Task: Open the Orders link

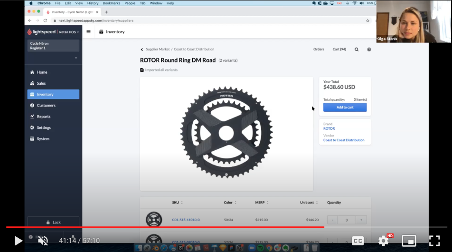Action: tap(319, 49)
